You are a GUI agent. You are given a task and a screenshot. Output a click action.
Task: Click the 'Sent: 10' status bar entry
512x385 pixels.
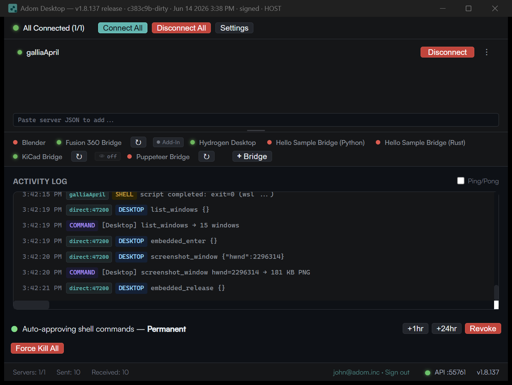(x=68, y=372)
